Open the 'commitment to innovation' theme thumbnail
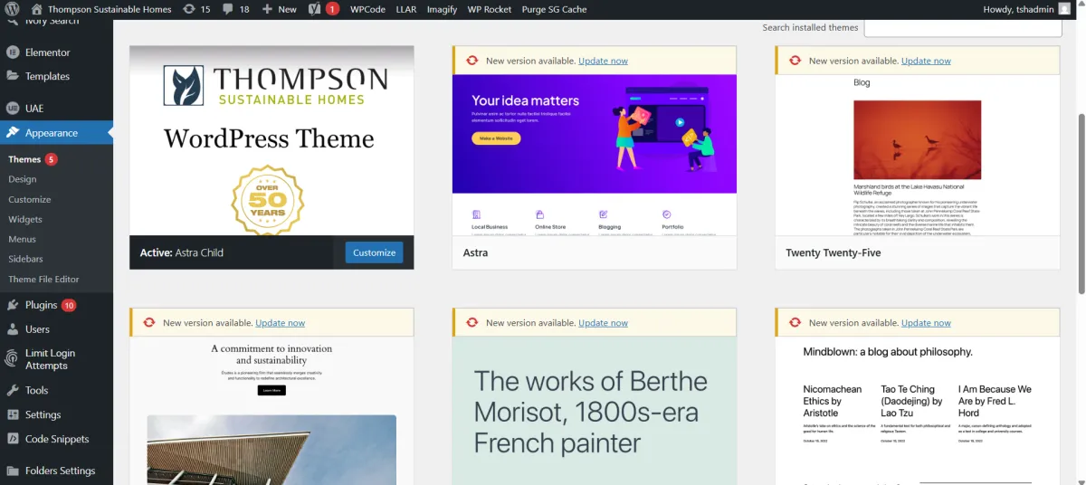 tap(271, 411)
